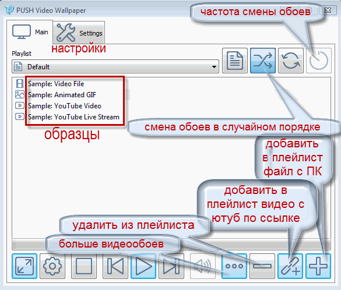The height and width of the screenshot is (290, 341).
Task: Click the speaker volume button
Action: pyautogui.click(x=203, y=266)
